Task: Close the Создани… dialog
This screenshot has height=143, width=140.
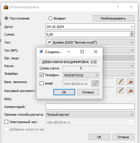Action: click(96, 52)
